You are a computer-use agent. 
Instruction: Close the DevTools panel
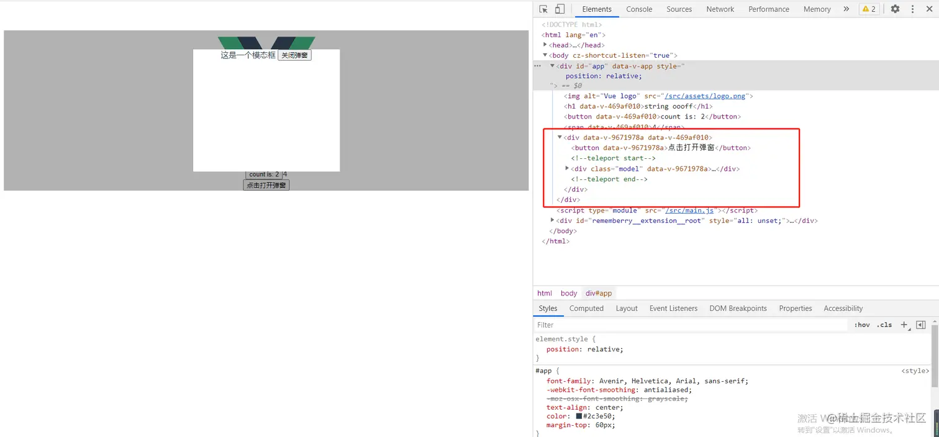click(x=930, y=9)
